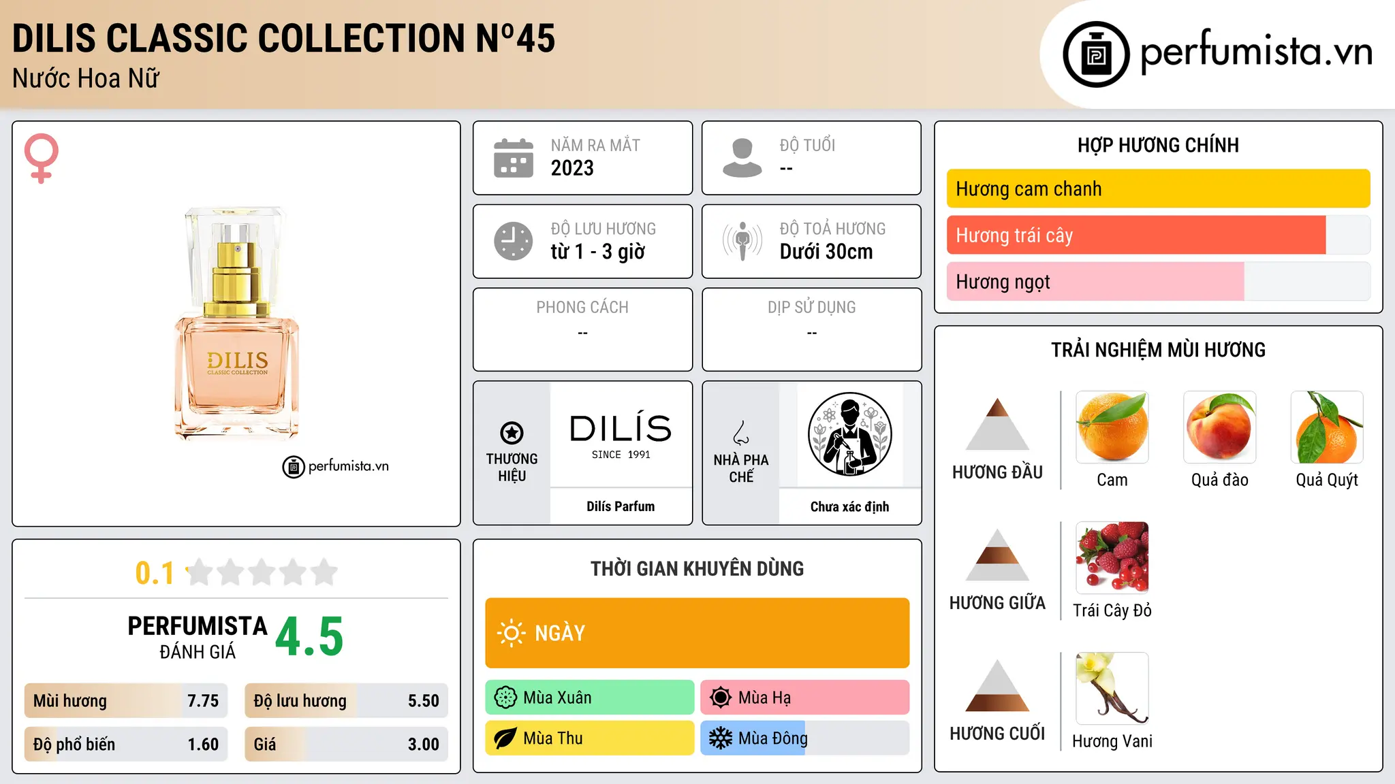Click the Hương cam chanh accord bar
The height and width of the screenshot is (784, 1395).
pos(1158,189)
